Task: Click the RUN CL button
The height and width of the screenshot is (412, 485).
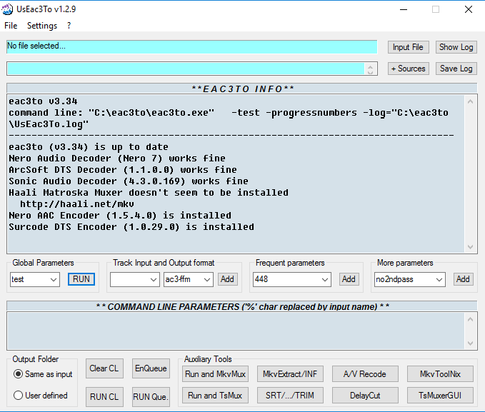Action: pos(104,397)
